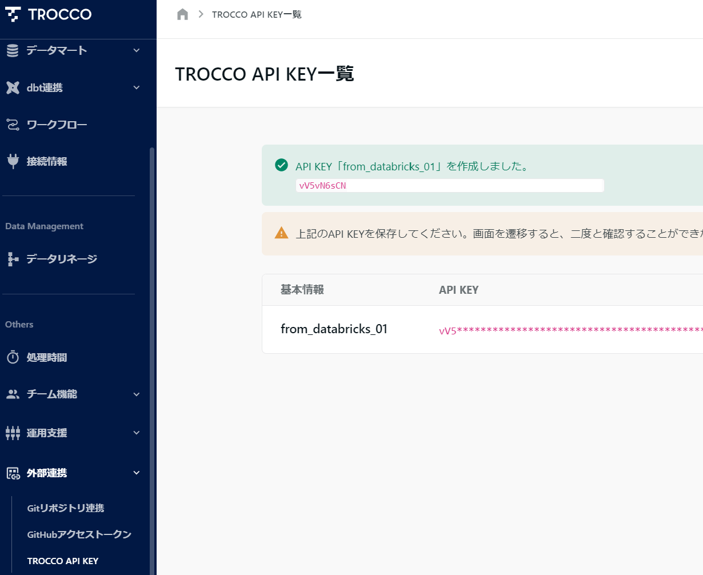Click the 運用支援 menu label
Image resolution: width=703 pixels, height=575 pixels.
tap(47, 433)
